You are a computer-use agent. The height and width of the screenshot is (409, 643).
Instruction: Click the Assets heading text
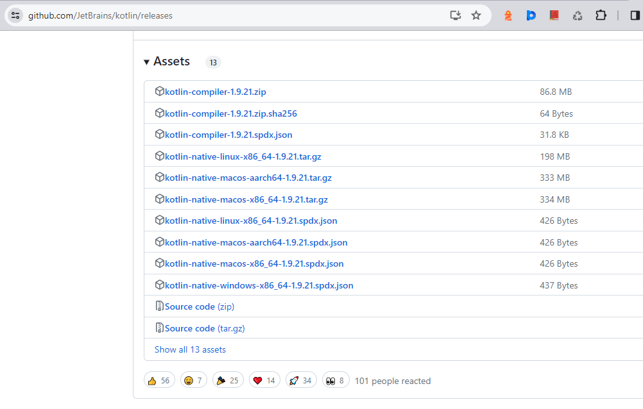171,62
